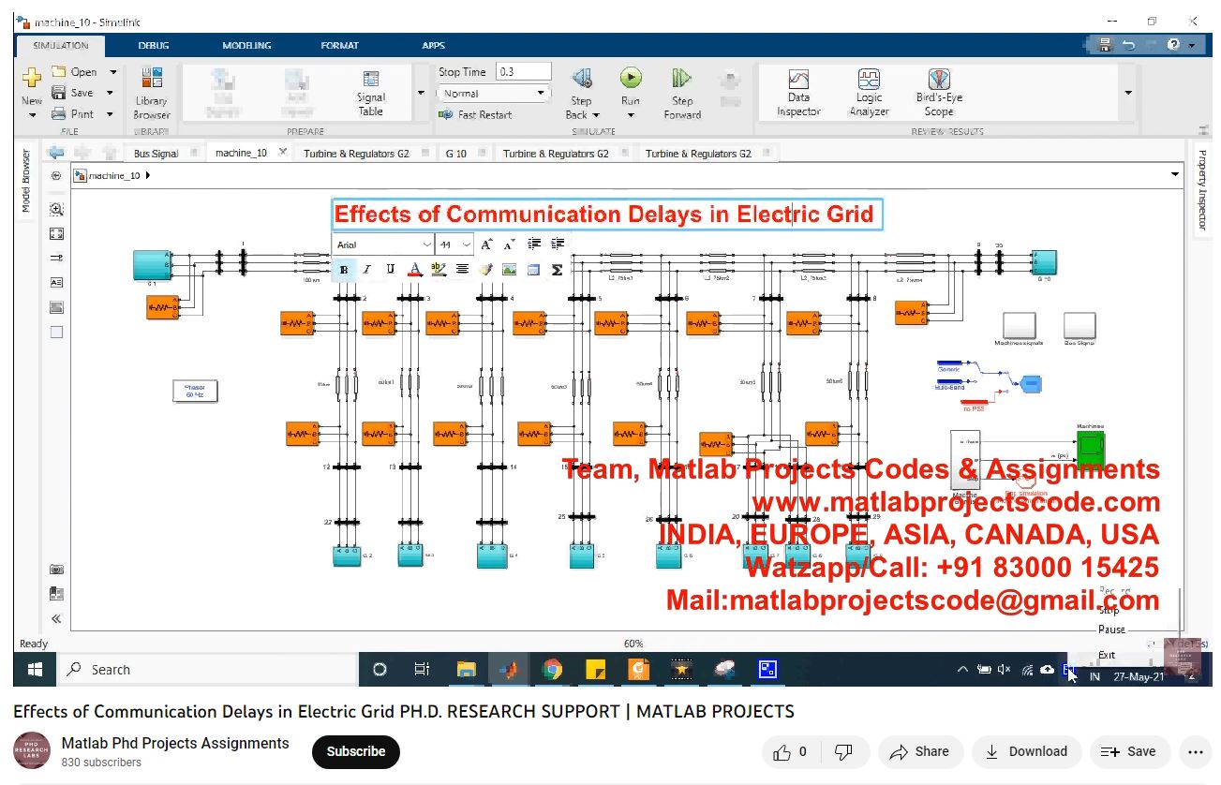Image resolution: width=1221 pixels, height=785 pixels.
Task: Launch the Logic Analyzer
Action: click(x=869, y=93)
